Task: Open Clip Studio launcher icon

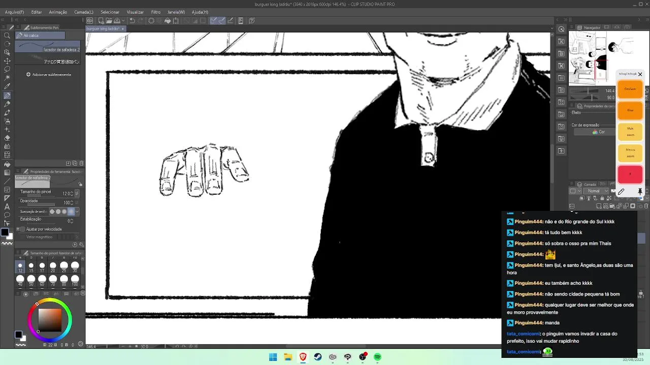Action: pos(89,21)
